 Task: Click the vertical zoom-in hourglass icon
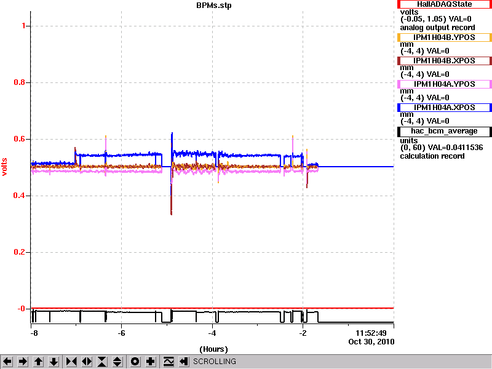click(x=102, y=362)
